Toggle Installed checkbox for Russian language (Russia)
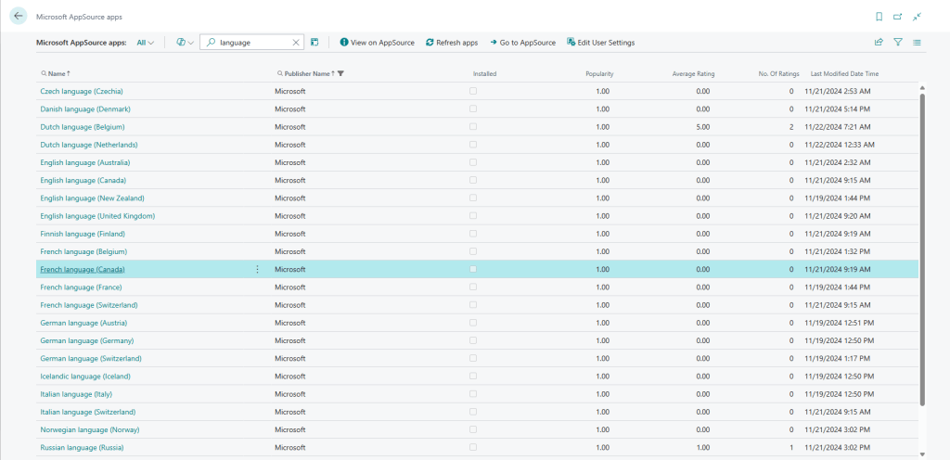950x460 pixels. (x=472, y=447)
